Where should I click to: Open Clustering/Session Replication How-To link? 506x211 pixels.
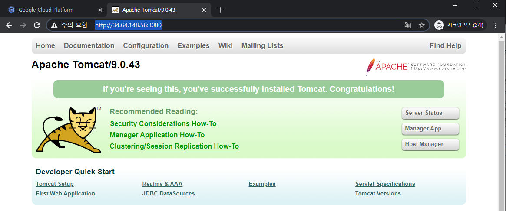pyautogui.click(x=174, y=146)
